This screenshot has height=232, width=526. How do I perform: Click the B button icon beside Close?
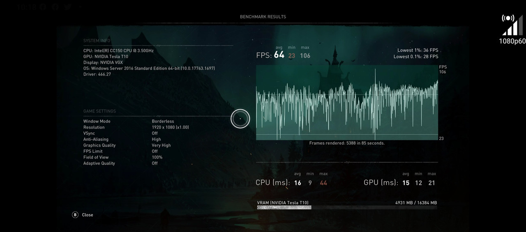pos(75,215)
